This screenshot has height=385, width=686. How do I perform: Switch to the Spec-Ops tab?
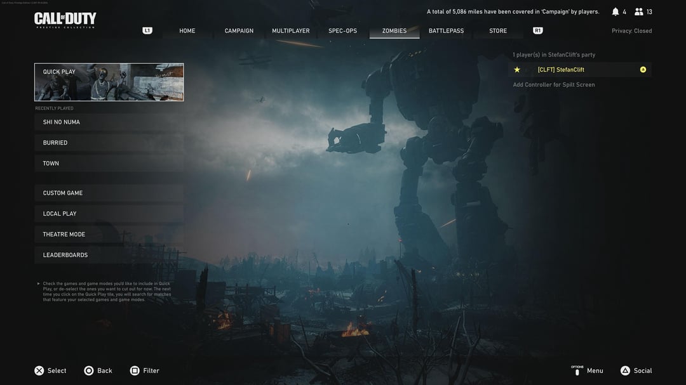point(342,30)
